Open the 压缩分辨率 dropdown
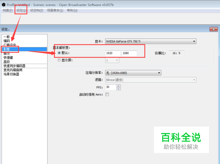Image resolution: width=220 pixels, height=164 pixels. 133,73
